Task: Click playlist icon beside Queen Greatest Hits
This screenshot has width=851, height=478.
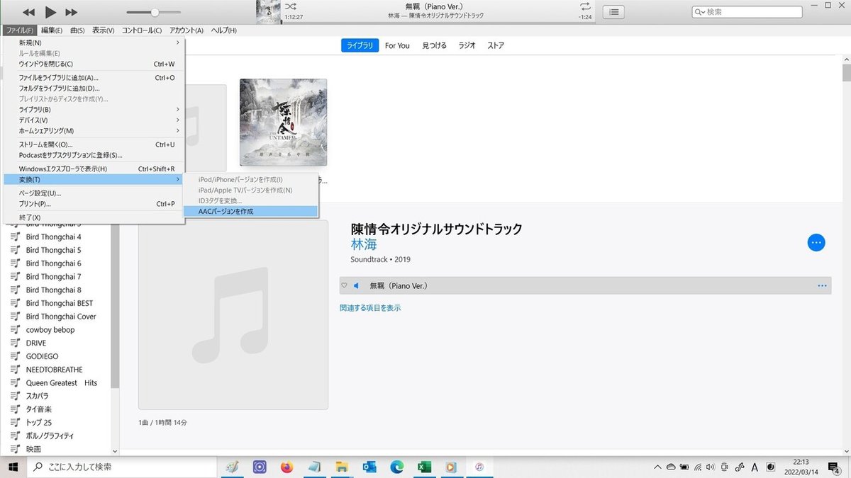Action: pyautogui.click(x=15, y=382)
